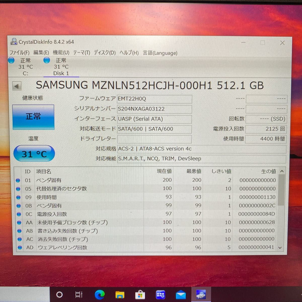Click scroll up arrow of SMART list
The height and width of the screenshot is (302, 302).
pyautogui.click(x=282, y=171)
